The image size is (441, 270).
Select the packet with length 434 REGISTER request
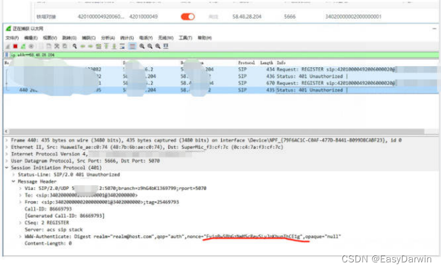(x=220, y=69)
